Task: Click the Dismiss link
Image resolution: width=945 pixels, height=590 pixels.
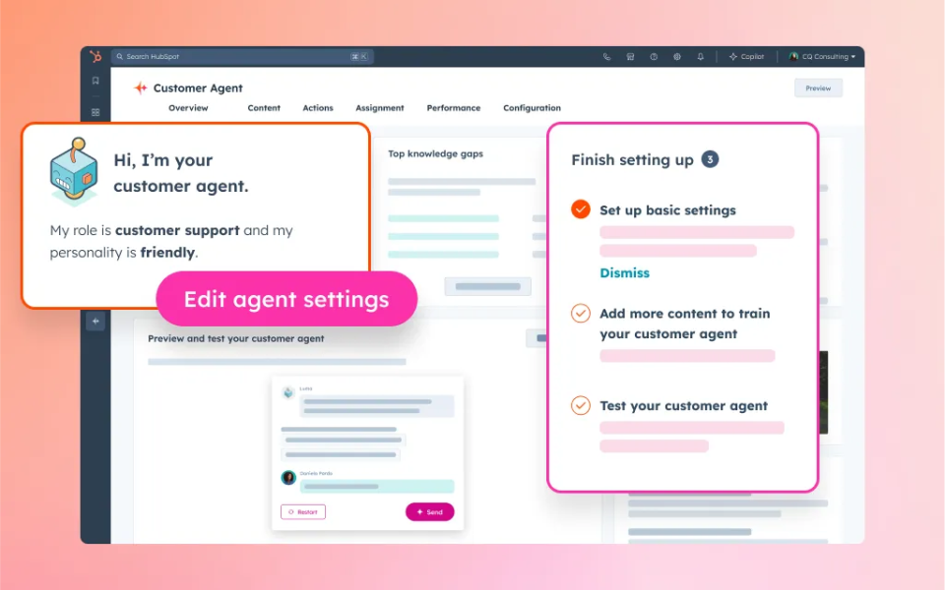Action: [x=624, y=272]
